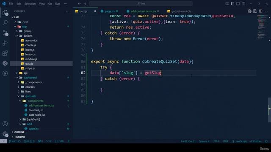The height and width of the screenshot is (152, 271).
Task: Open Accounts icon in activity bar
Action: click(5, 124)
